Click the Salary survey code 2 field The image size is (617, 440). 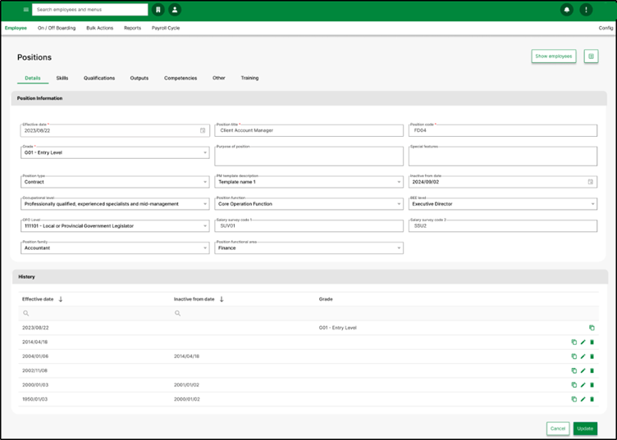[503, 226]
